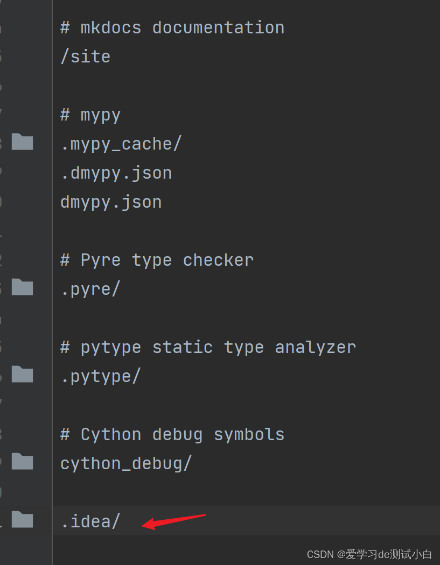Click the .pytype/ entry text

101,376
